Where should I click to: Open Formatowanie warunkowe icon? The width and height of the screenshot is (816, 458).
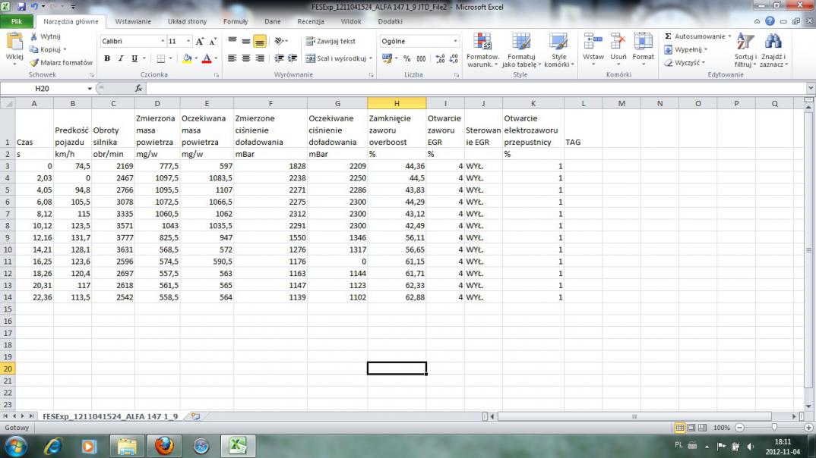point(482,42)
